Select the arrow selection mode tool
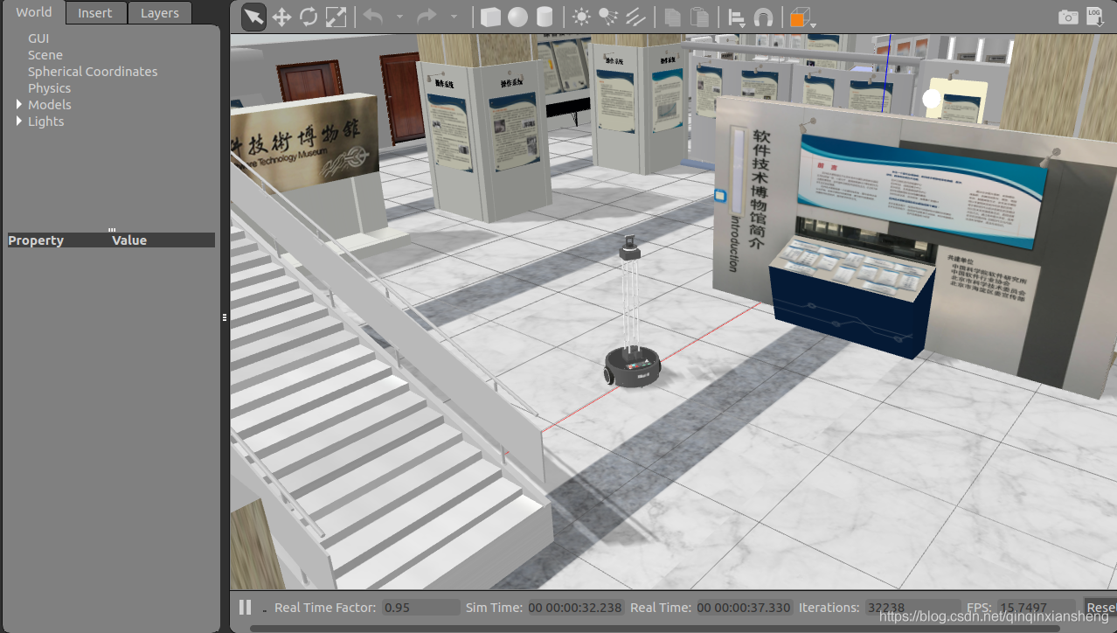The image size is (1117, 633). tap(253, 17)
